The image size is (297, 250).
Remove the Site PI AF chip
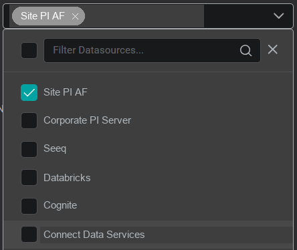(75, 16)
